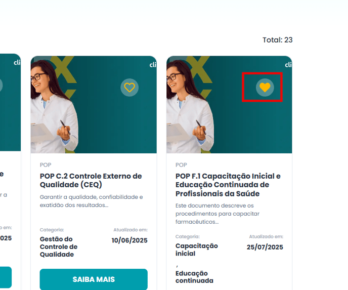Unfavorite POP F.1 card via filled heart
The width and height of the screenshot is (348, 290).
coord(265,88)
